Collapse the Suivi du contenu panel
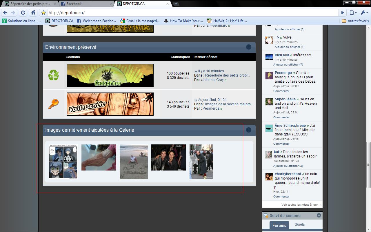371x232 pixels. (319, 215)
